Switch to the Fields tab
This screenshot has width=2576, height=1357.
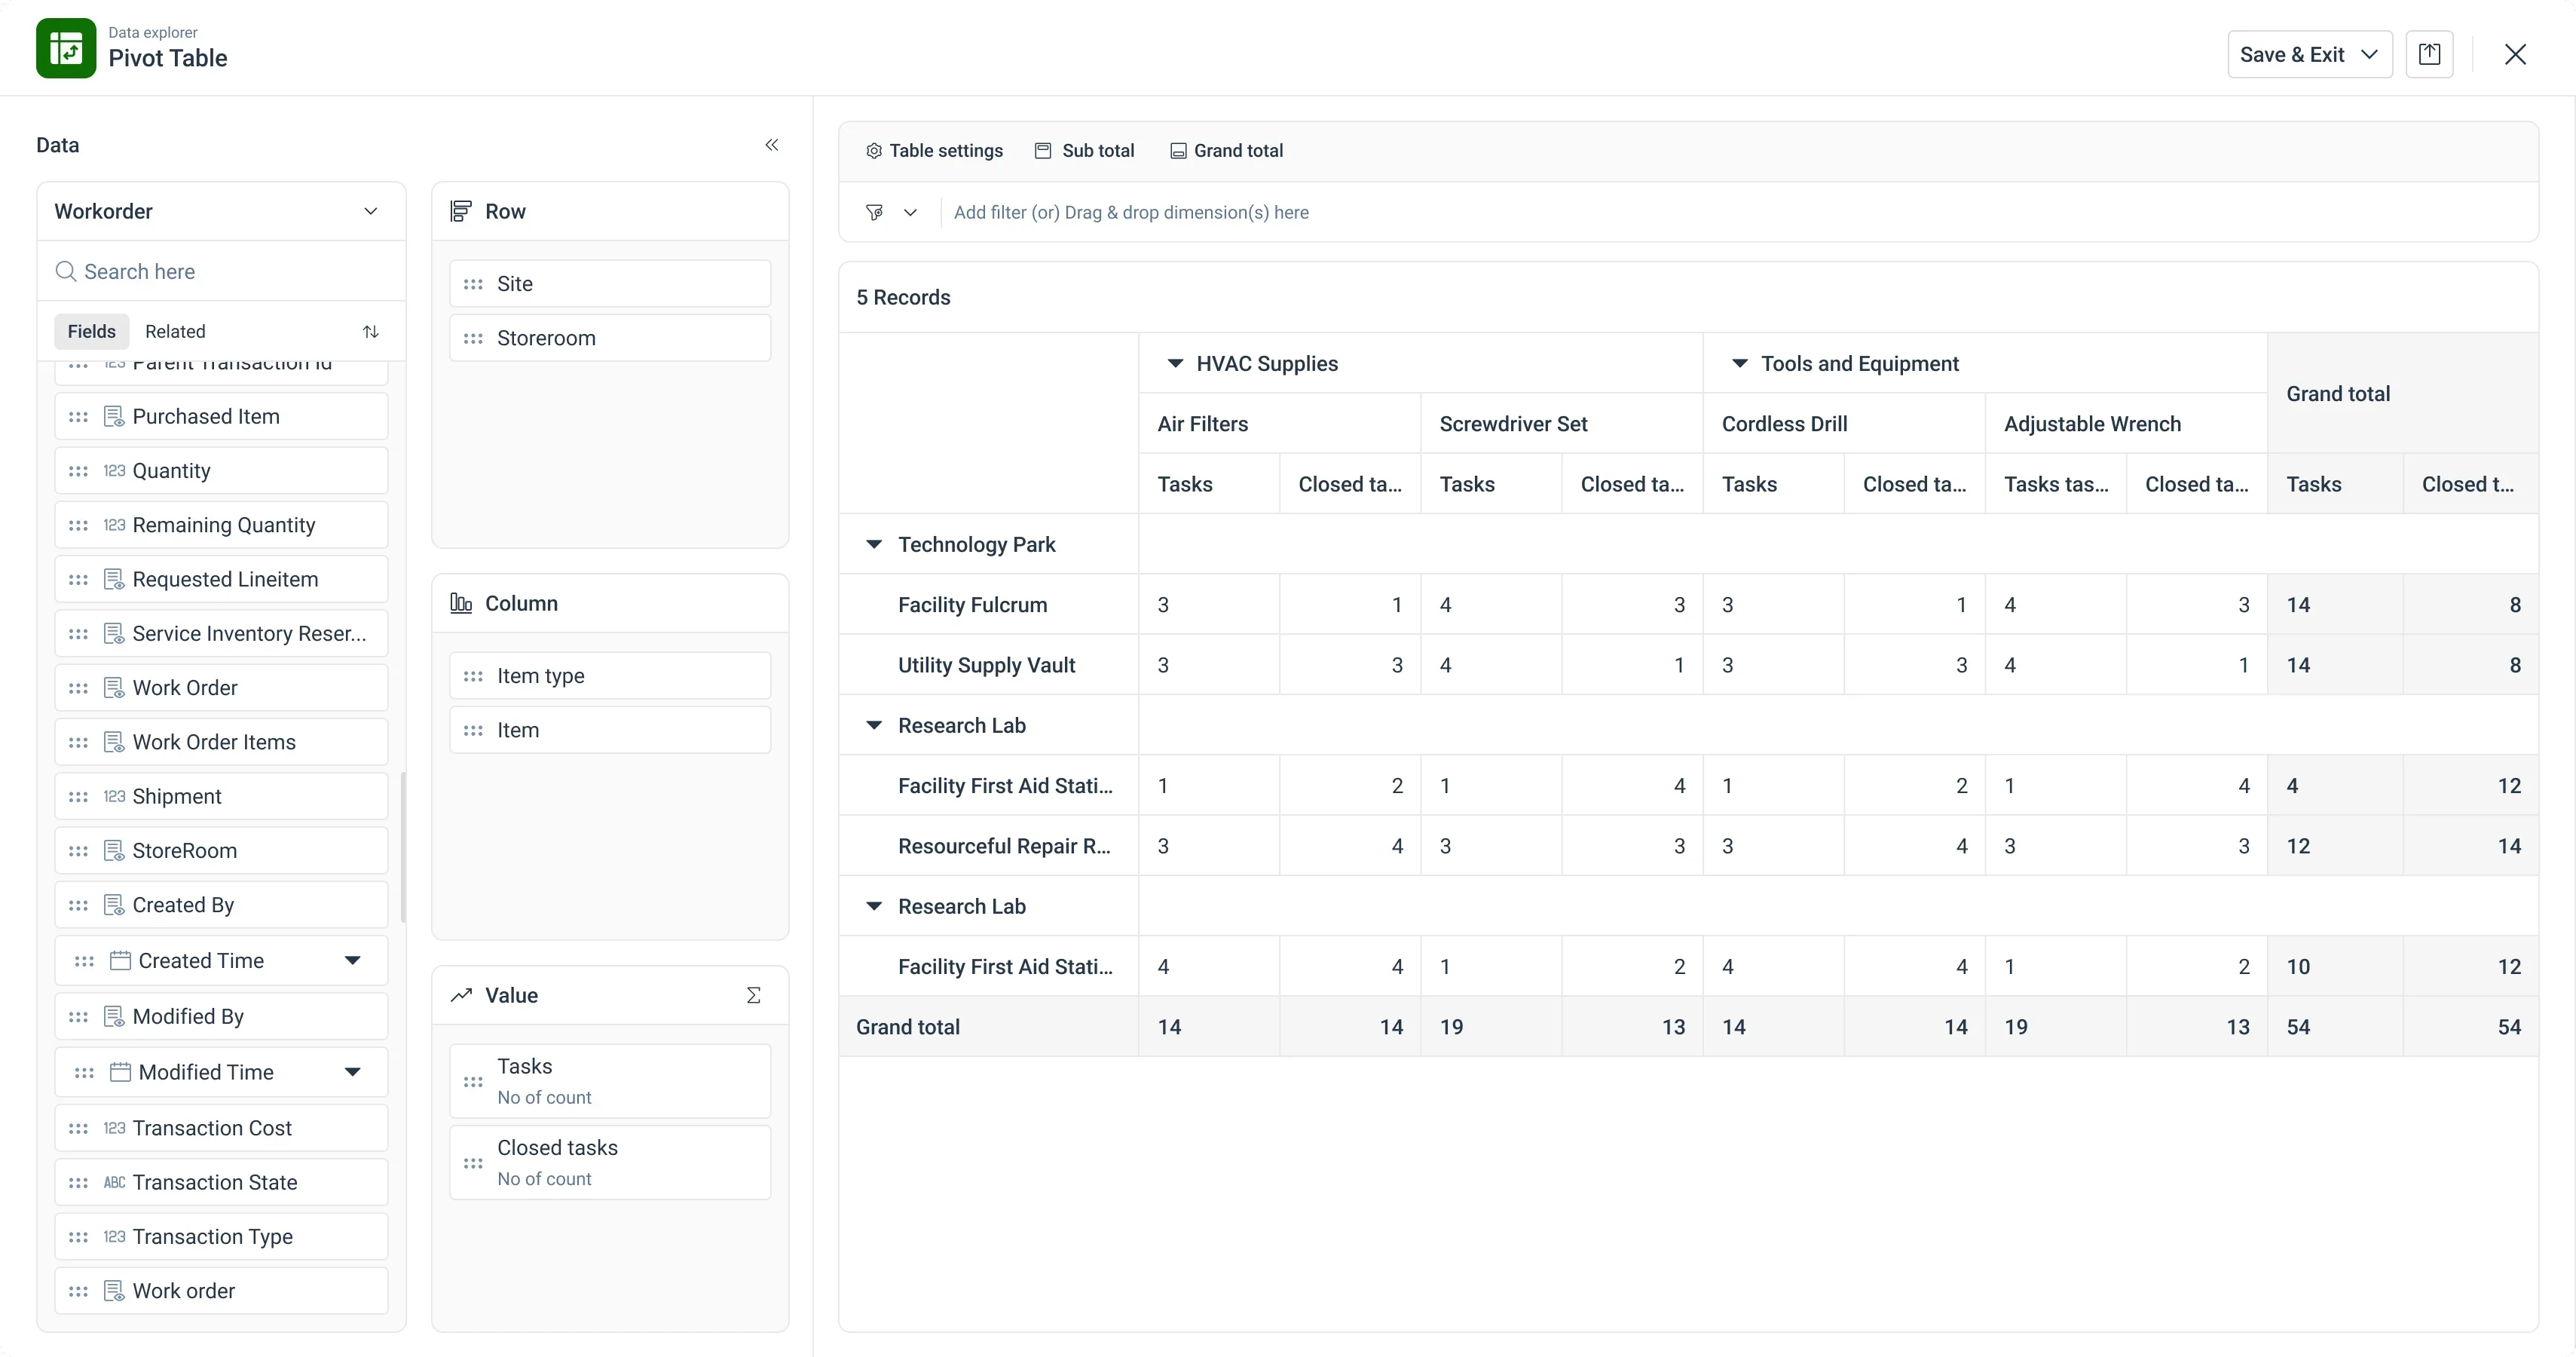coord(92,331)
